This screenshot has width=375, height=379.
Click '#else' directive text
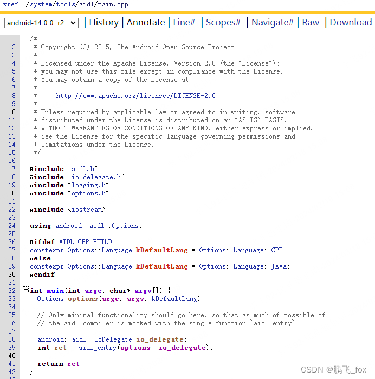click(x=40, y=258)
